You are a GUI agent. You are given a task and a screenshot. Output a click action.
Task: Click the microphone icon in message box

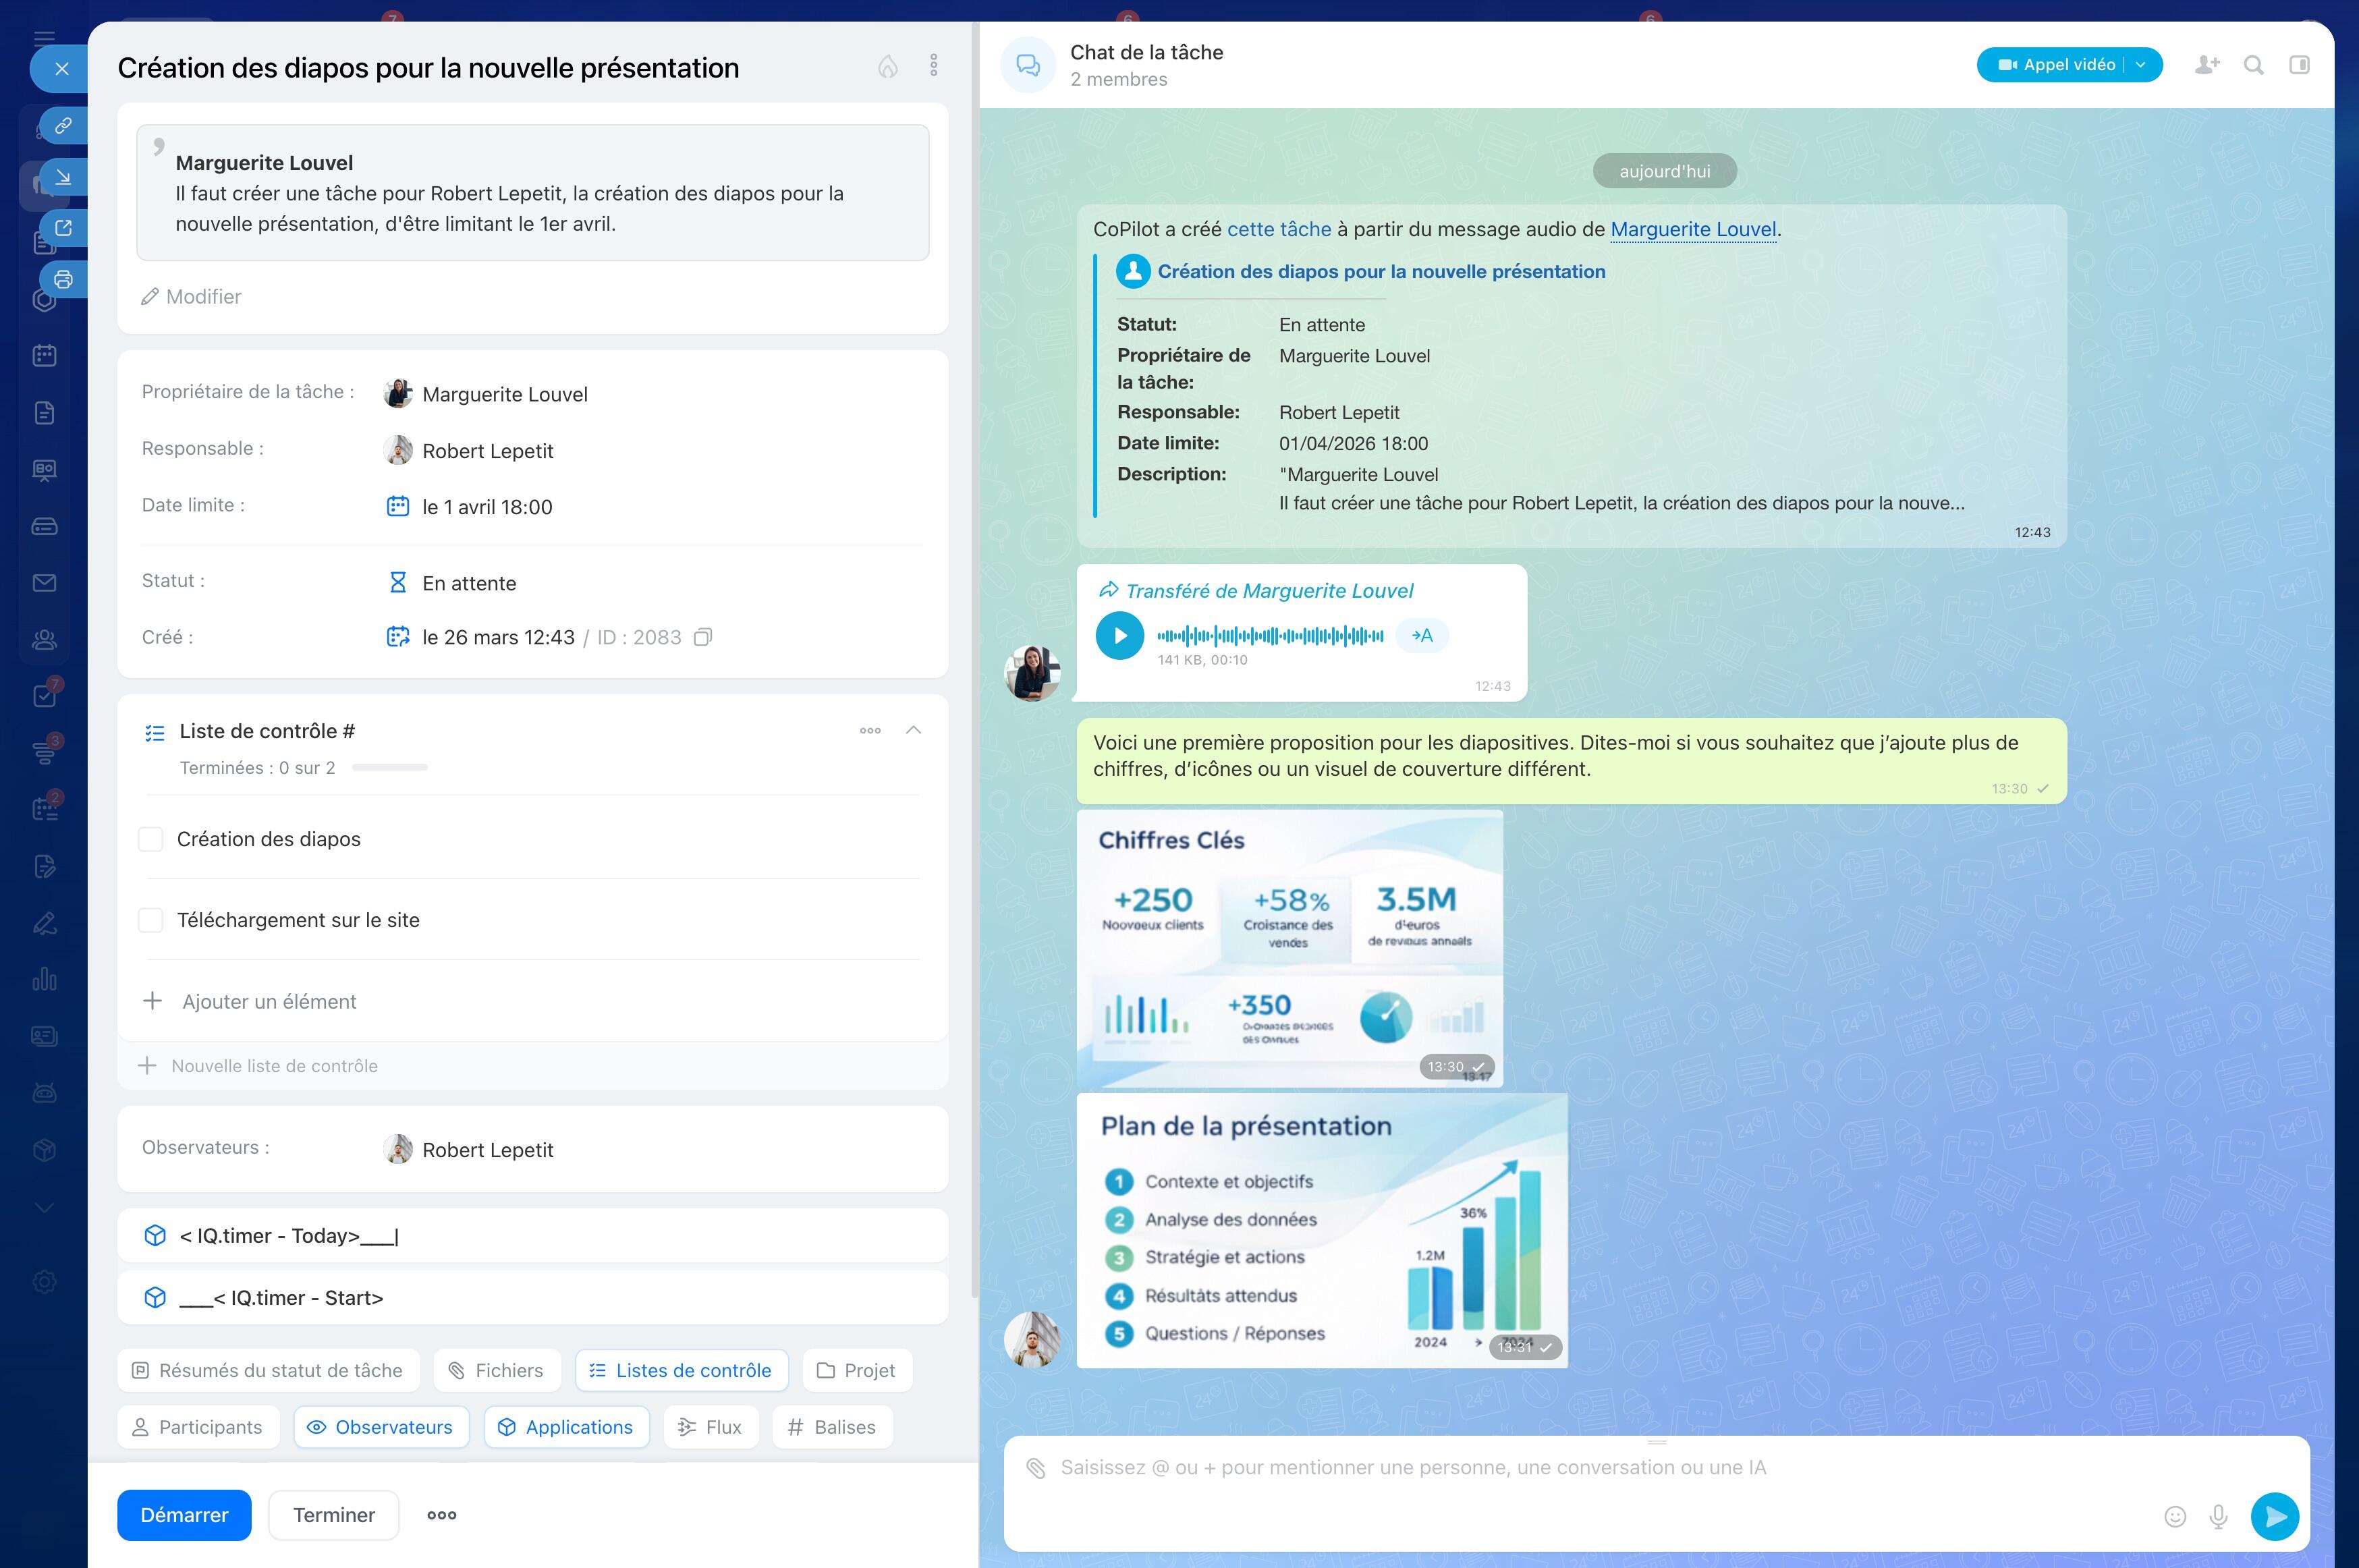2218,1516
